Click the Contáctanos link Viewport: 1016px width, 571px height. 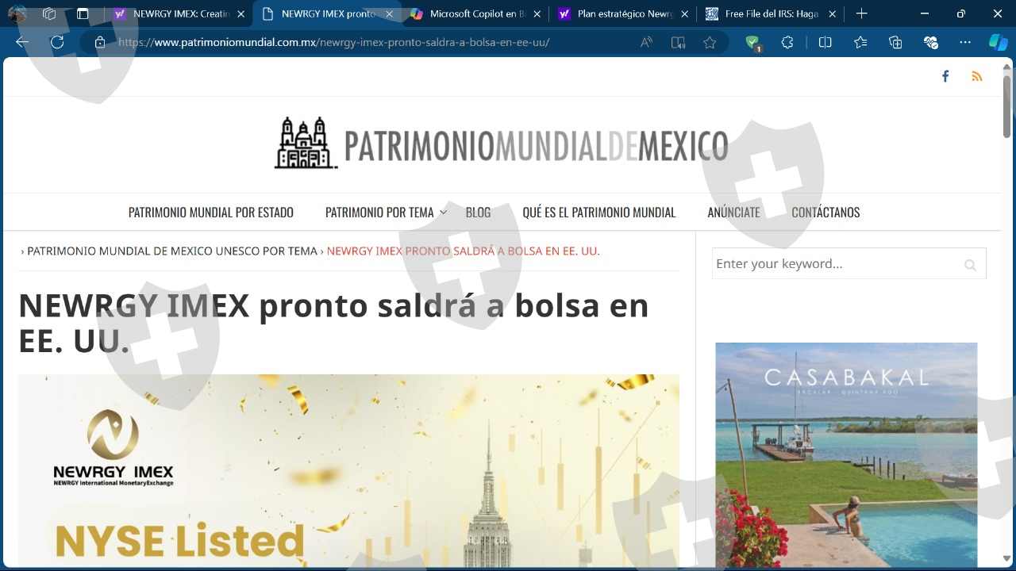825,213
